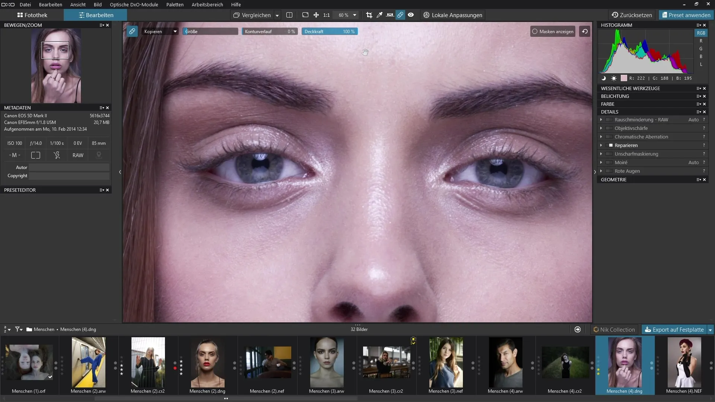
Task: Click the red-eye tool icon in the toolbar
Action: coord(411,15)
